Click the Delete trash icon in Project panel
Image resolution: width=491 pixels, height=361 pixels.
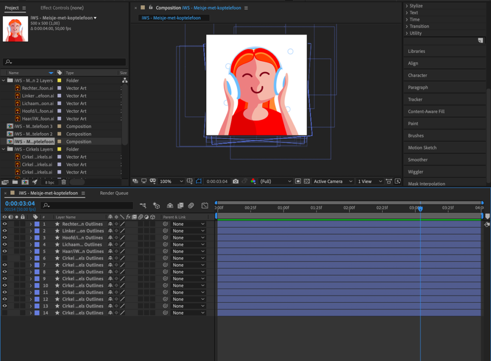63,182
